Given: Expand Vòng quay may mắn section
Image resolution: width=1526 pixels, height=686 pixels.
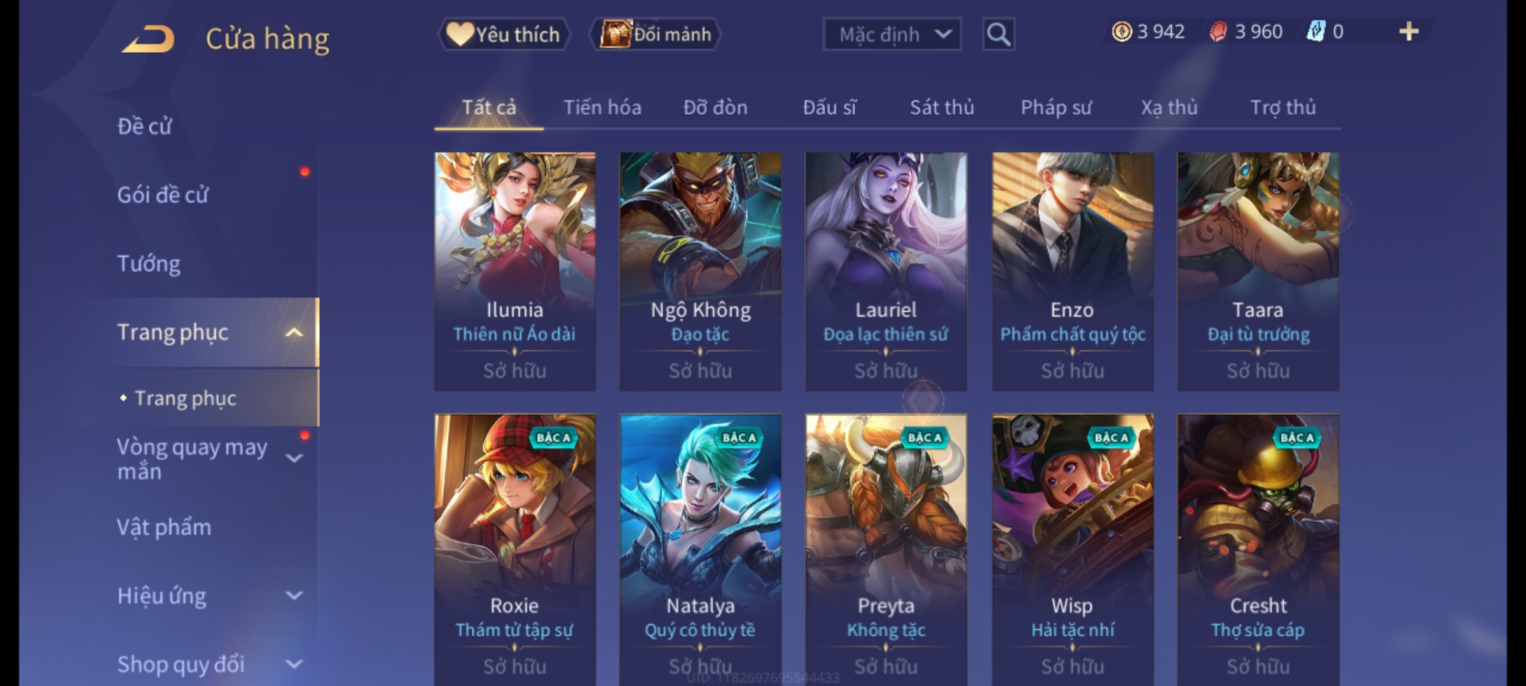Looking at the screenshot, I should click(x=294, y=458).
